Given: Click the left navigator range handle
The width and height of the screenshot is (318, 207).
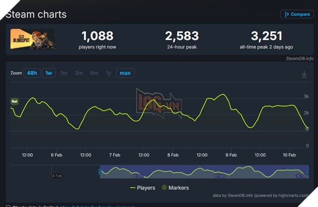Looking at the screenshot, I should point(100,172).
